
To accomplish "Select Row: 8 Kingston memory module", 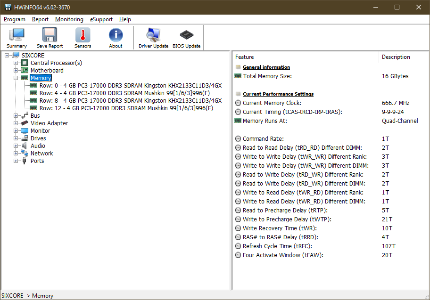I will [x=131, y=100].
